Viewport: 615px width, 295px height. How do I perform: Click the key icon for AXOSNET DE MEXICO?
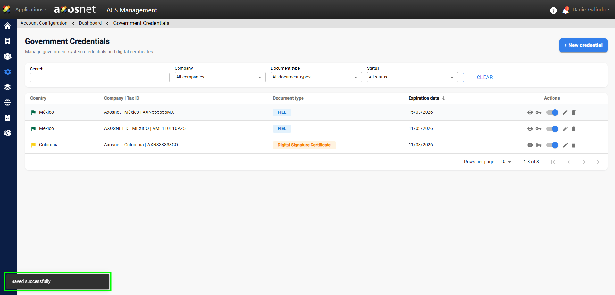pyautogui.click(x=538, y=129)
